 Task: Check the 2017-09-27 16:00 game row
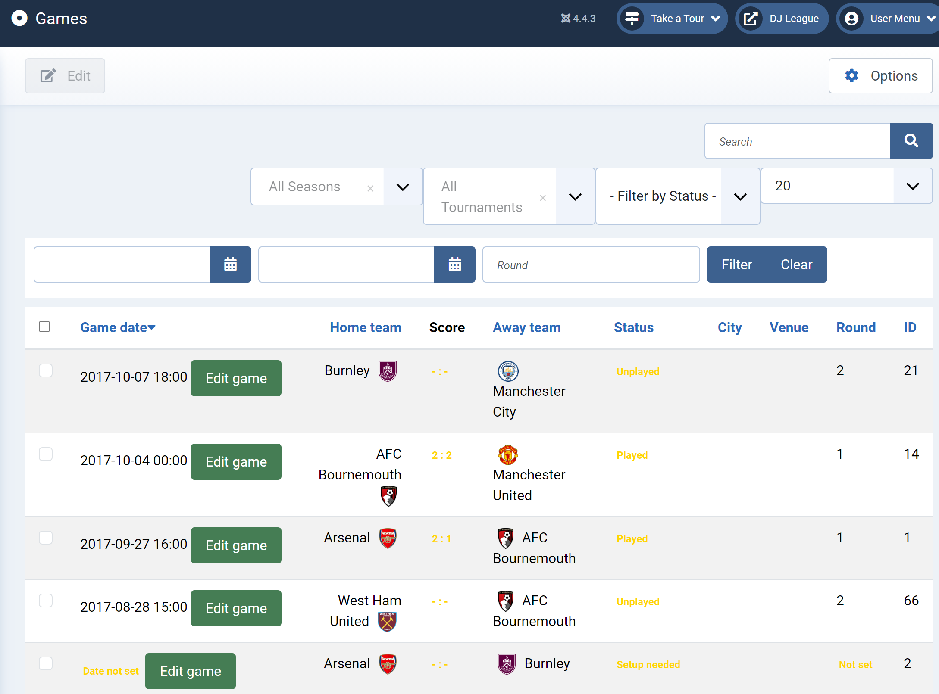coord(46,538)
